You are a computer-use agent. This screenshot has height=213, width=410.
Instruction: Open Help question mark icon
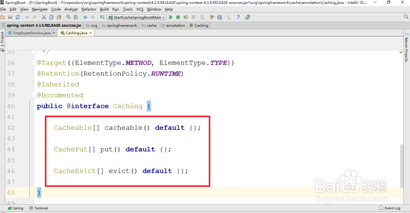238,17
